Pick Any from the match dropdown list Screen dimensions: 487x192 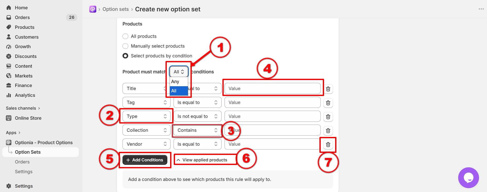click(x=179, y=82)
